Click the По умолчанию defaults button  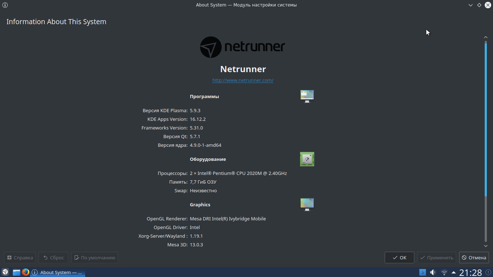[94, 257]
